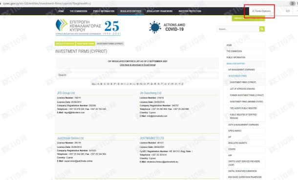The width and height of the screenshot is (298, 180).
Task: Click the browser address bar URL
Action: [x=46, y=3]
